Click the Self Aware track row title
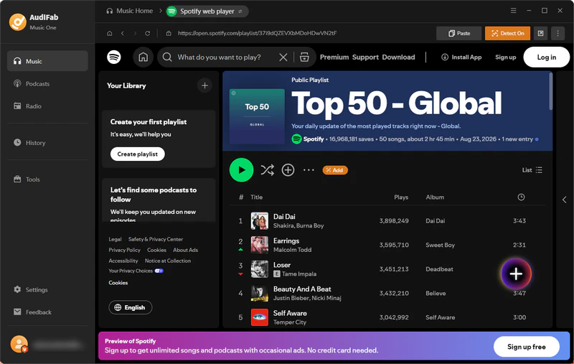This screenshot has height=364, width=574. (x=290, y=313)
